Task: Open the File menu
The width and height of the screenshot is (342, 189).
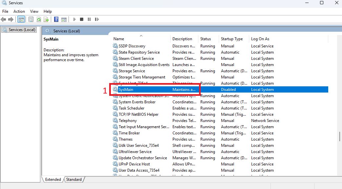Action: click(5, 11)
